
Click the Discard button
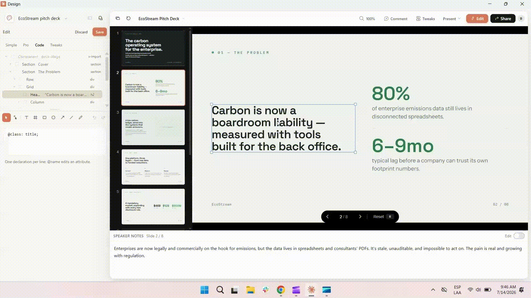point(81,32)
